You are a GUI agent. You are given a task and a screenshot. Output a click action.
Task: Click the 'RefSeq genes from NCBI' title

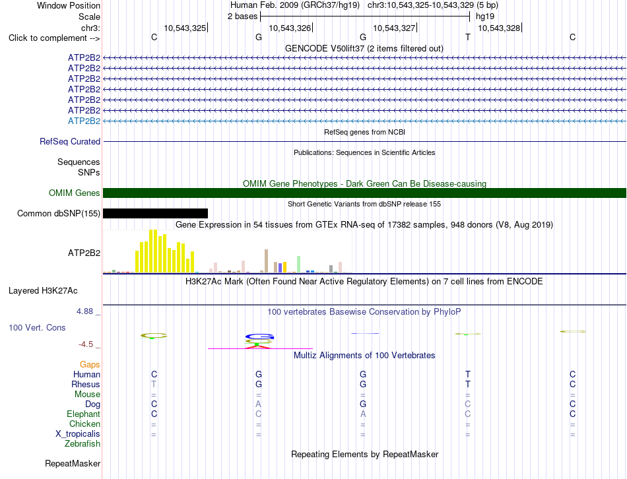pyautogui.click(x=364, y=132)
